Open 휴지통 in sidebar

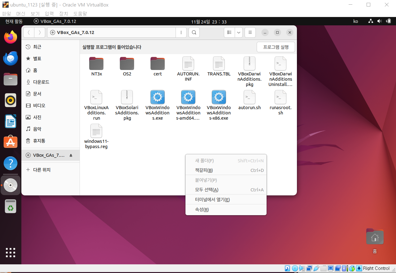tap(50, 141)
